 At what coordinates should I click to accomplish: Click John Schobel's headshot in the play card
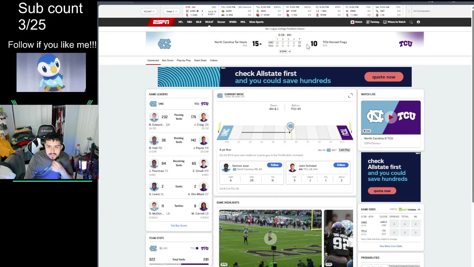(292, 167)
